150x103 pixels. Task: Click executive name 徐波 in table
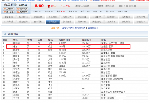(x=15, y=46)
